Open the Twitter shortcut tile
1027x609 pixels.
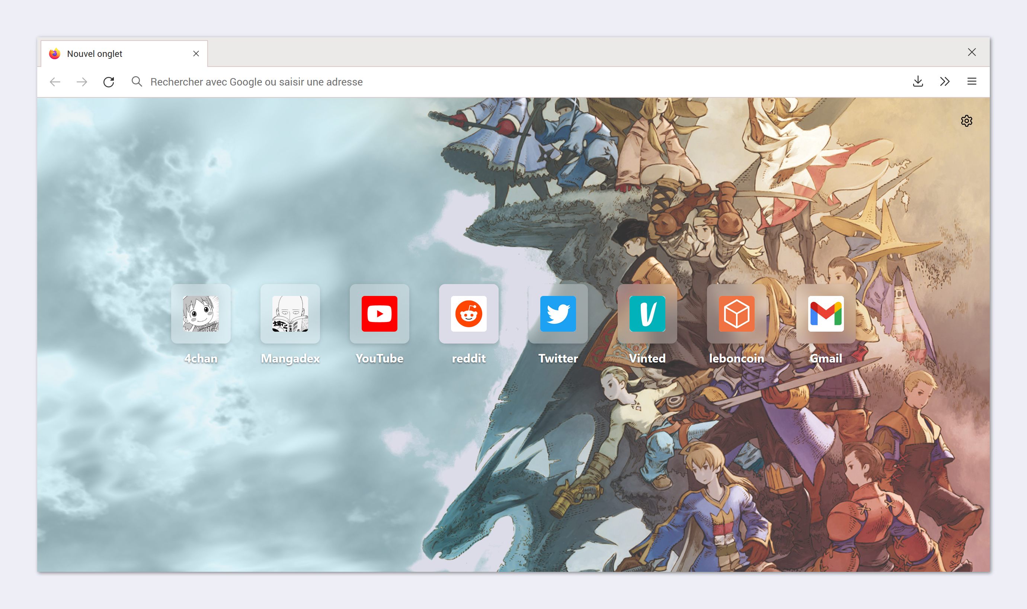click(x=558, y=313)
